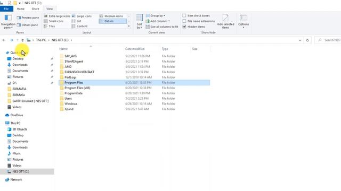Click This PC in the address bar
341x191 pixels.
point(41,40)
